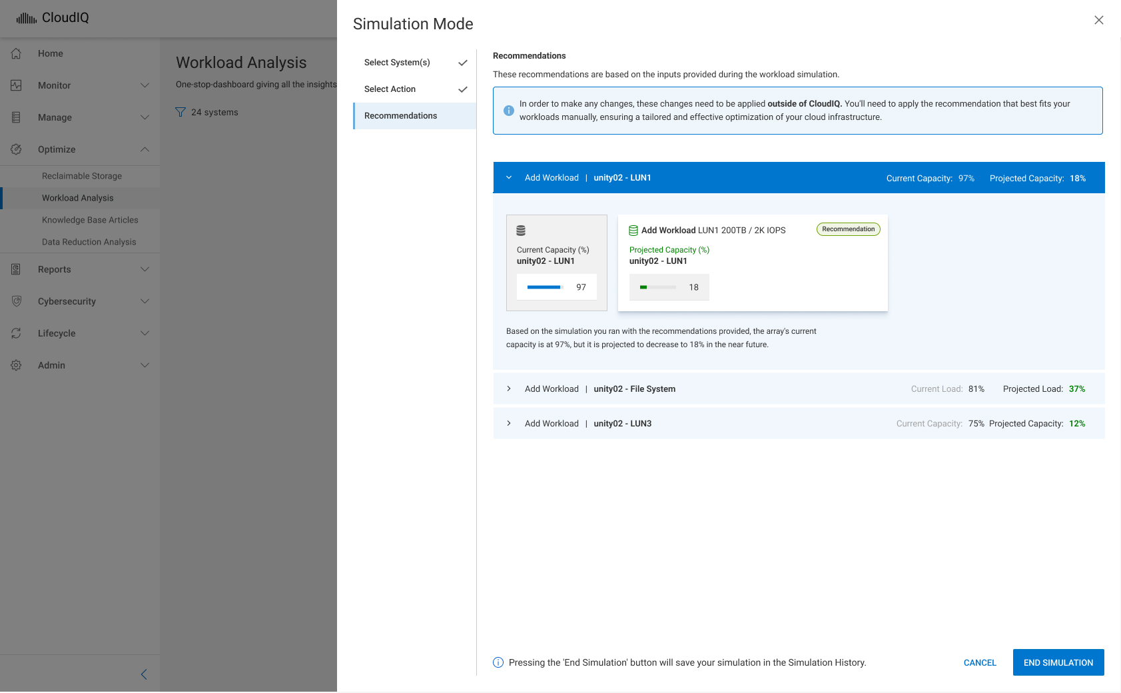Viewport: 1121px width, 693px height.
Task: Click the Current Load 81% value
Action: [x=976, y=389]
